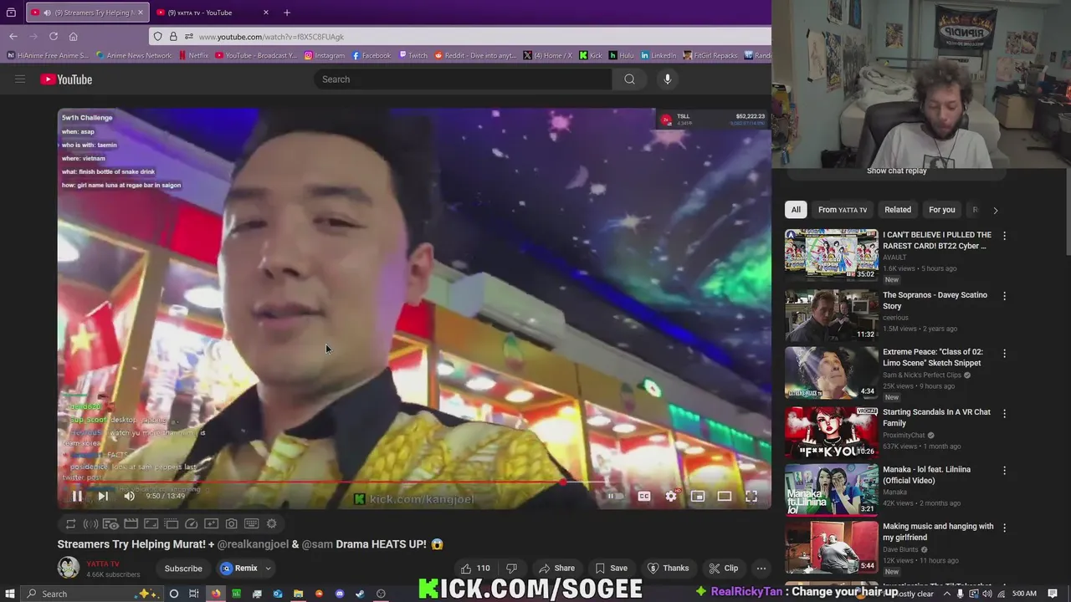This screenshot has height=602, width=1071.
Task: Create a Clip of the video
Action: 723,569
